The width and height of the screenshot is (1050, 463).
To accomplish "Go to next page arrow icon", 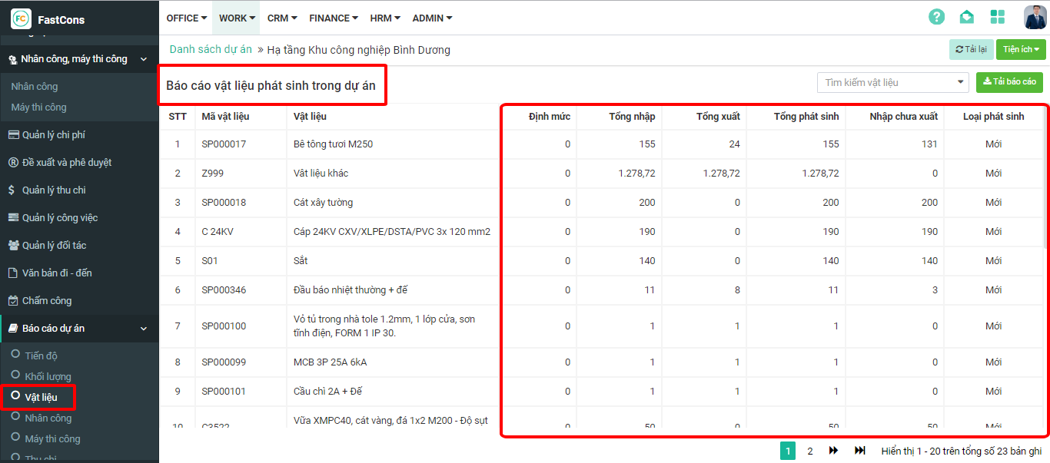I will click(x=833, y=451).
